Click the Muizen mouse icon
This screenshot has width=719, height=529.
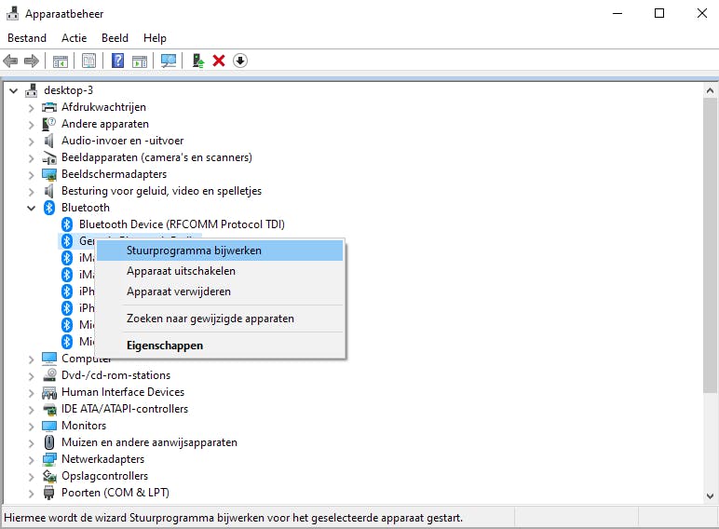(x=49, y=442)
